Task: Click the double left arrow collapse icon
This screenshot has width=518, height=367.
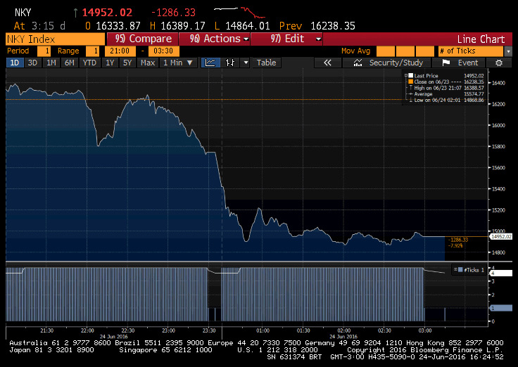Action: (327, 63)
